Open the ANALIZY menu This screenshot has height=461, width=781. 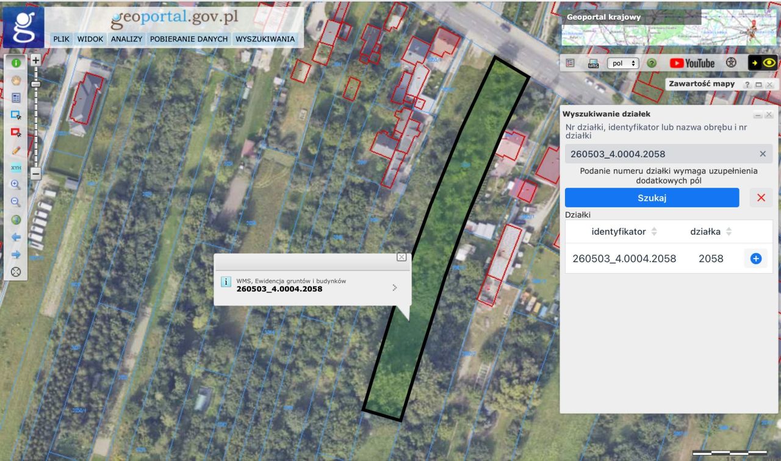pyautogui.click(x=126, y=39)
